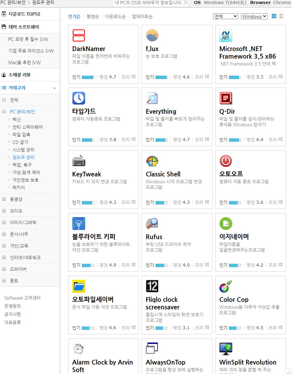Viewport: 292px width, 374px height.
Task: Collapse the PC 관리/보안 tree node
Action: 4,112
